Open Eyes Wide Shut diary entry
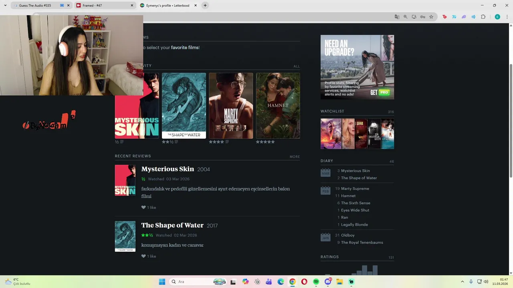This screenshot has height=288, width=513. [355, 210]
